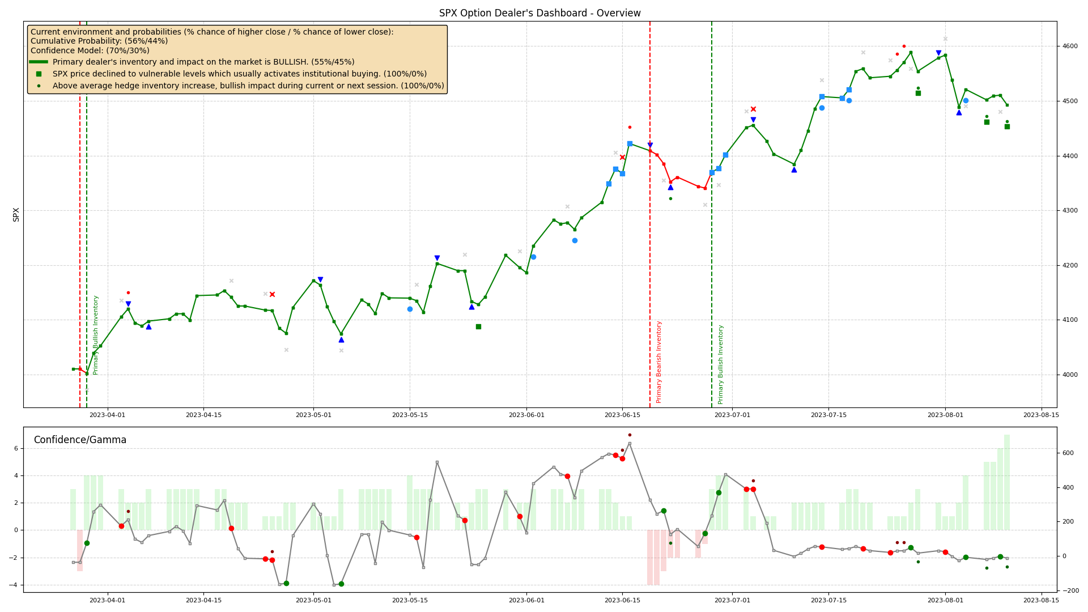Click the 'SPX price declined to vulnerable levels' entry
1088x612 pixels.
click(x=240, y=74)
